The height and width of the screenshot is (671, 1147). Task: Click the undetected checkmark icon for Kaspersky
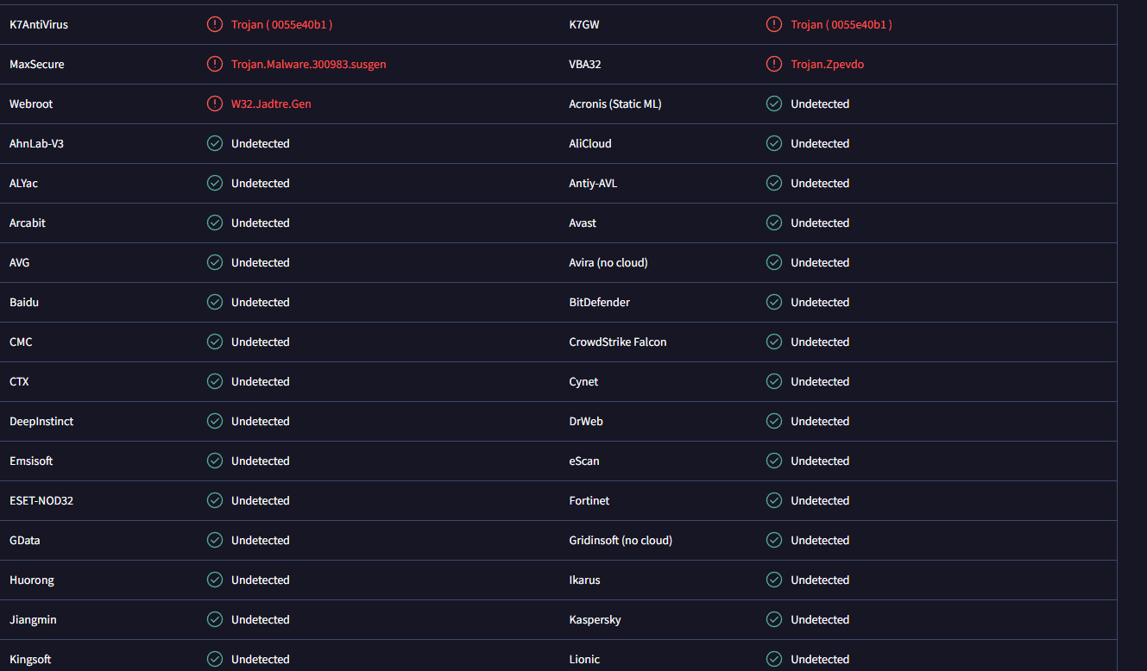[774, 619]
